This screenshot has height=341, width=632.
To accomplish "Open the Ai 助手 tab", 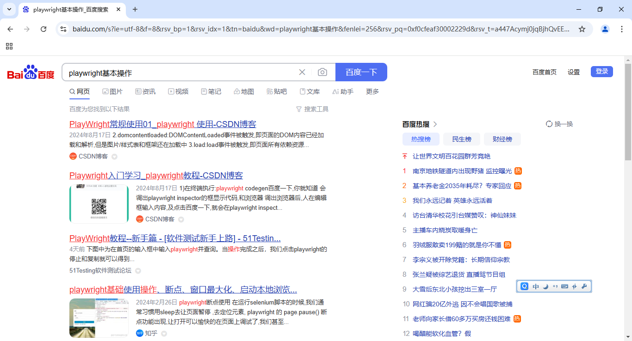I will 343,91.
